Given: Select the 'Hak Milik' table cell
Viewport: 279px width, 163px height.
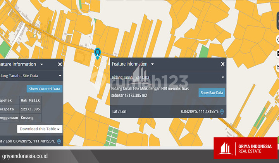Looking at the screenshot, I should 30,100.
